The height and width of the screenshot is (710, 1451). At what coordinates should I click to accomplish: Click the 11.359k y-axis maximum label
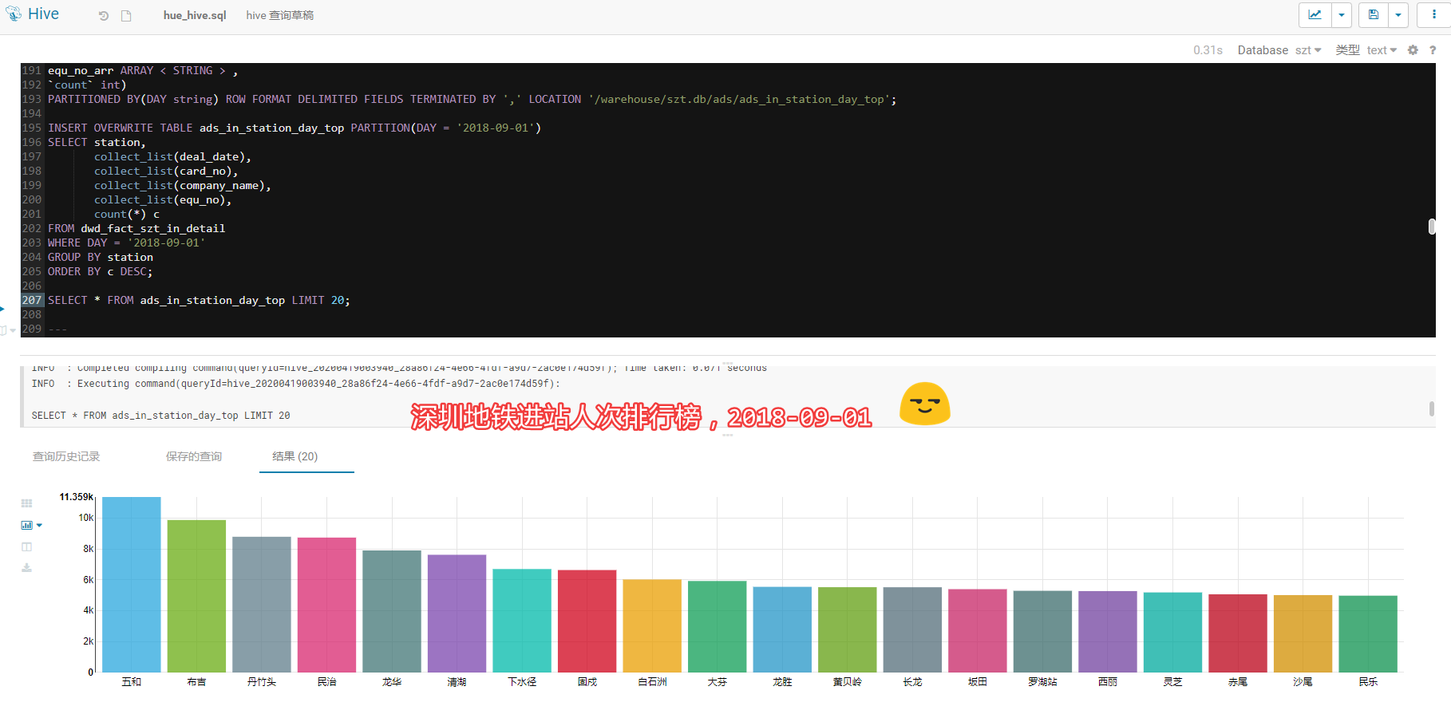point(77,497)
